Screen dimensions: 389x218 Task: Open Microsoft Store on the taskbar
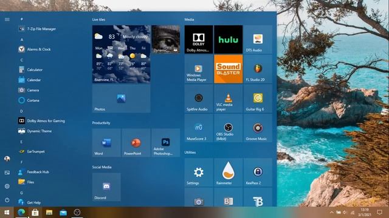click(35, 213)
